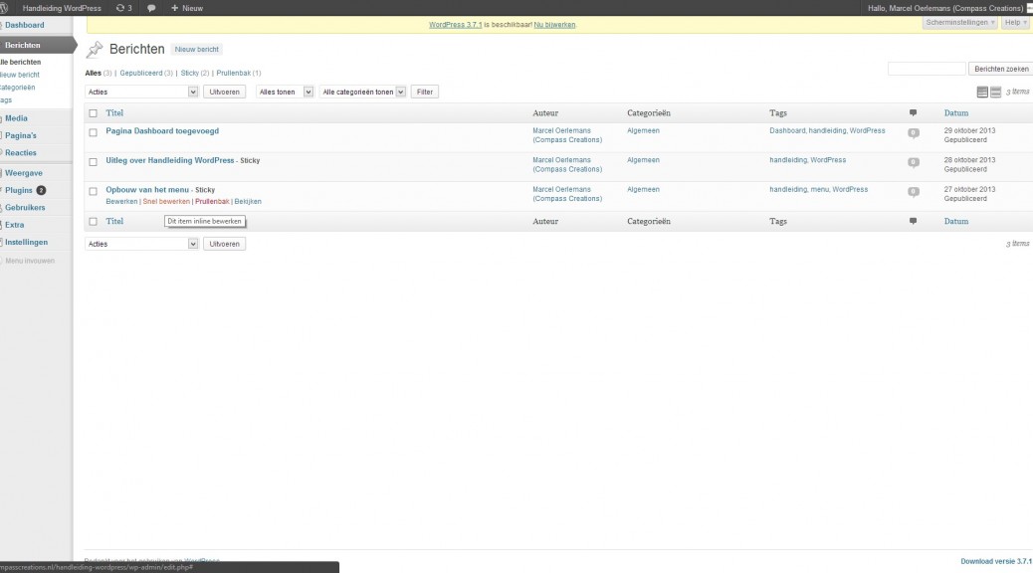Switch to excerpt view icon
This screenshot has width=1033, height=573.
(x=995, y=93)
